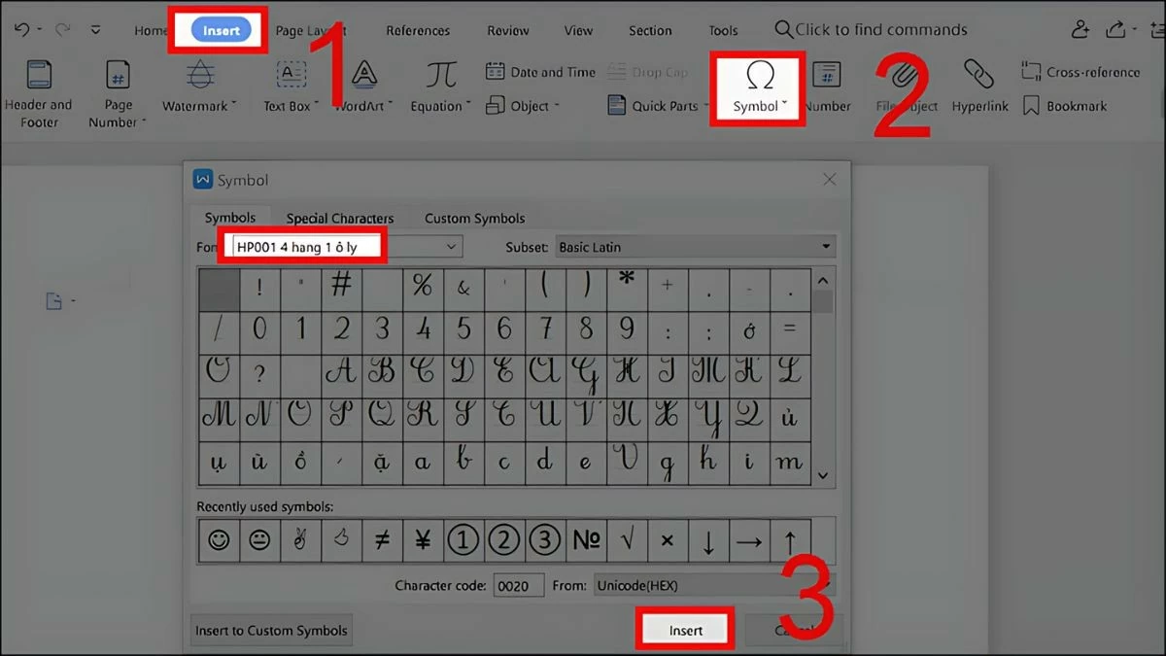Select the & symbol in grid
The image size is (1166, 656).
463,288
